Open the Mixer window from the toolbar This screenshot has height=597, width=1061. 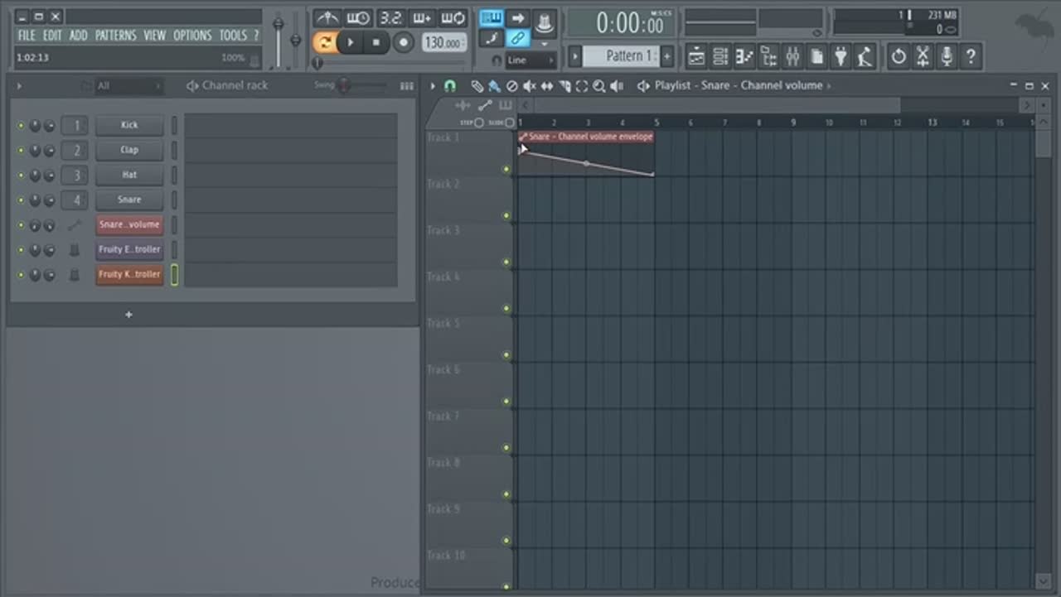coord(792,56)
